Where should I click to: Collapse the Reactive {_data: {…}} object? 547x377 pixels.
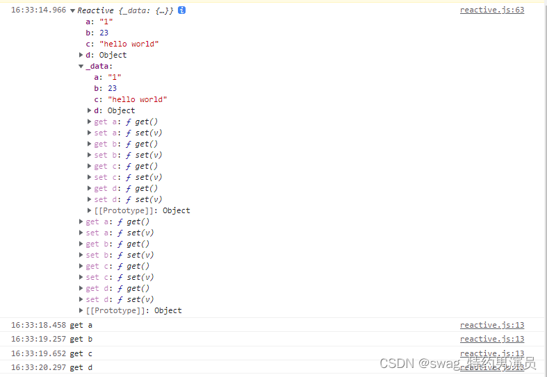72,11
